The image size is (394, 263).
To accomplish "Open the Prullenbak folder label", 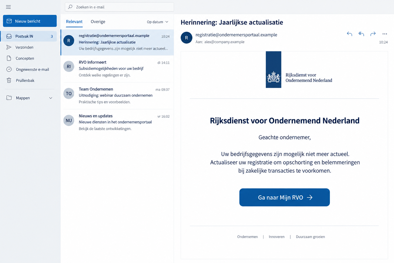I will [25, 80].
